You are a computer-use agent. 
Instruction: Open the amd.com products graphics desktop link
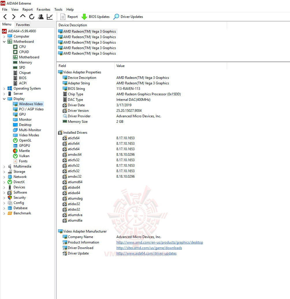(x=159, y=242)
